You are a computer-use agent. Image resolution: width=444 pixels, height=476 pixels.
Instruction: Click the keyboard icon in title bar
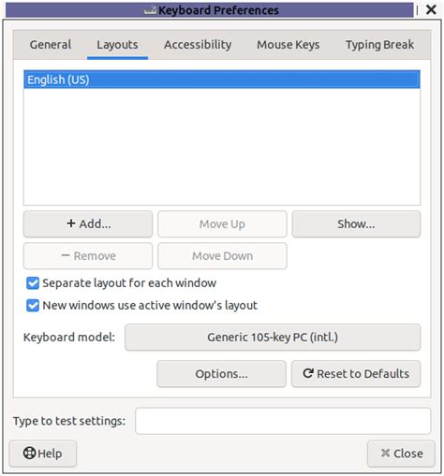pyautogui.click(x=151, y=10)
